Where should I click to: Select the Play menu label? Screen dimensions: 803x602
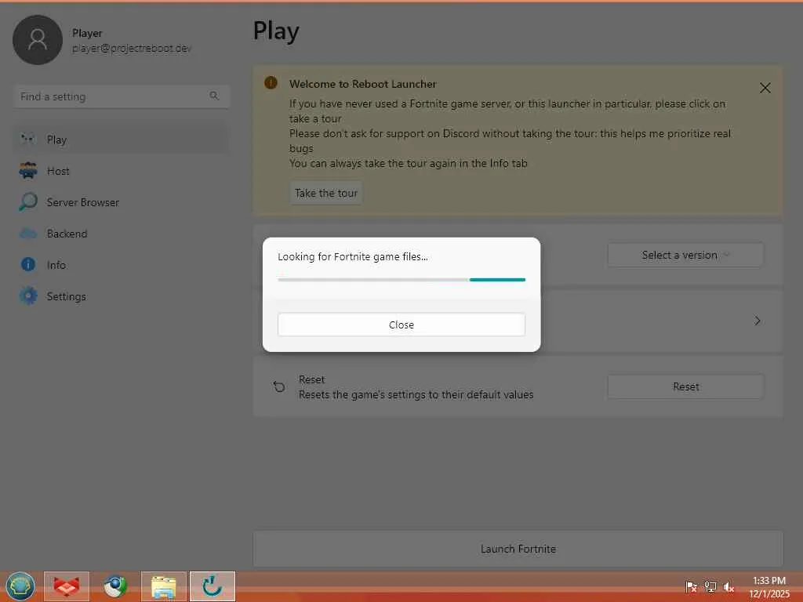pyautogui.click(x=56, y=140)
